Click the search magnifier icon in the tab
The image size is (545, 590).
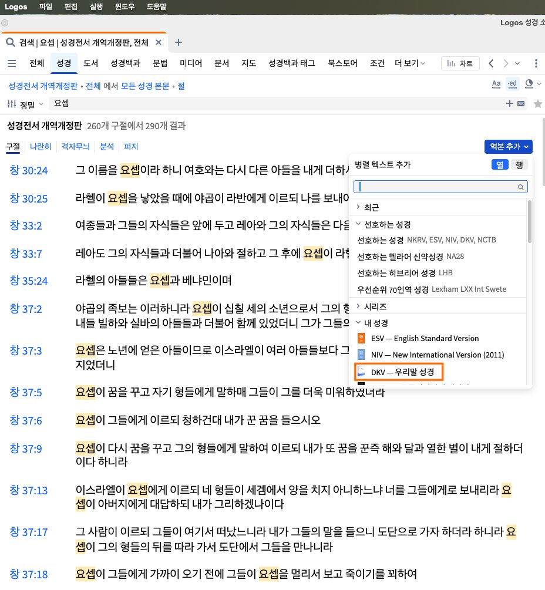(10, 42)
